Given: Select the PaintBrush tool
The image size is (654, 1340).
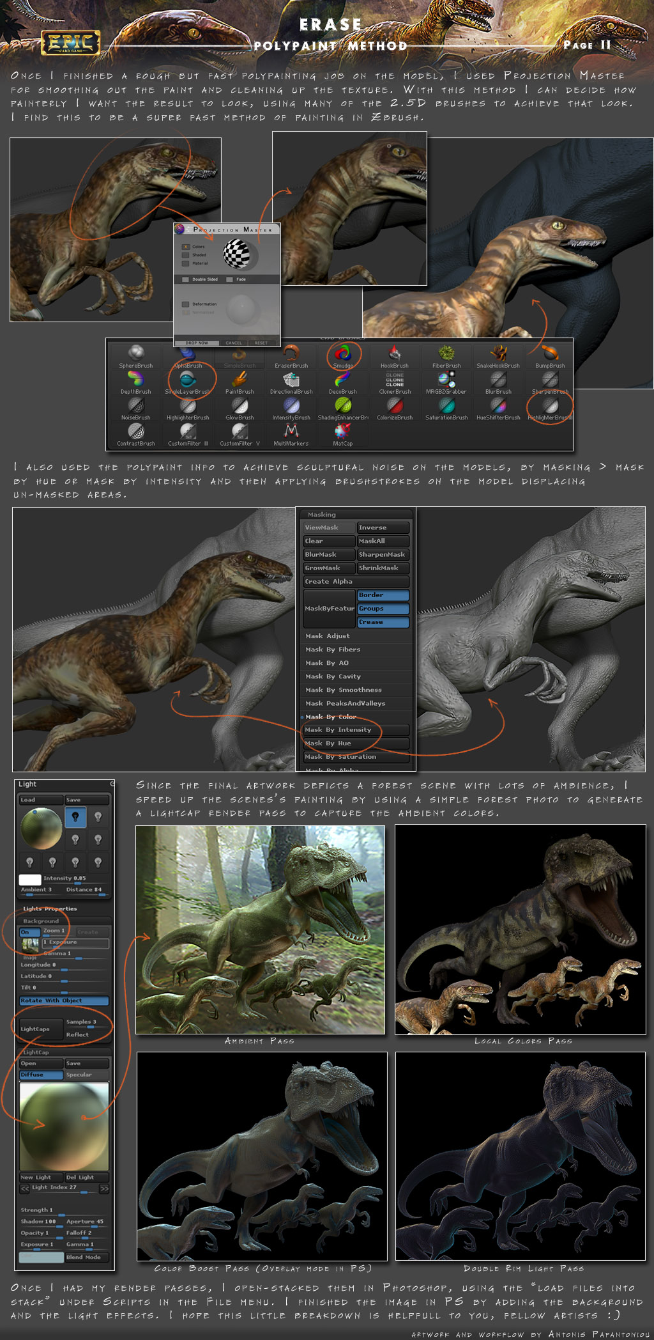Looking at the screenshot, I should coord(240,382).
